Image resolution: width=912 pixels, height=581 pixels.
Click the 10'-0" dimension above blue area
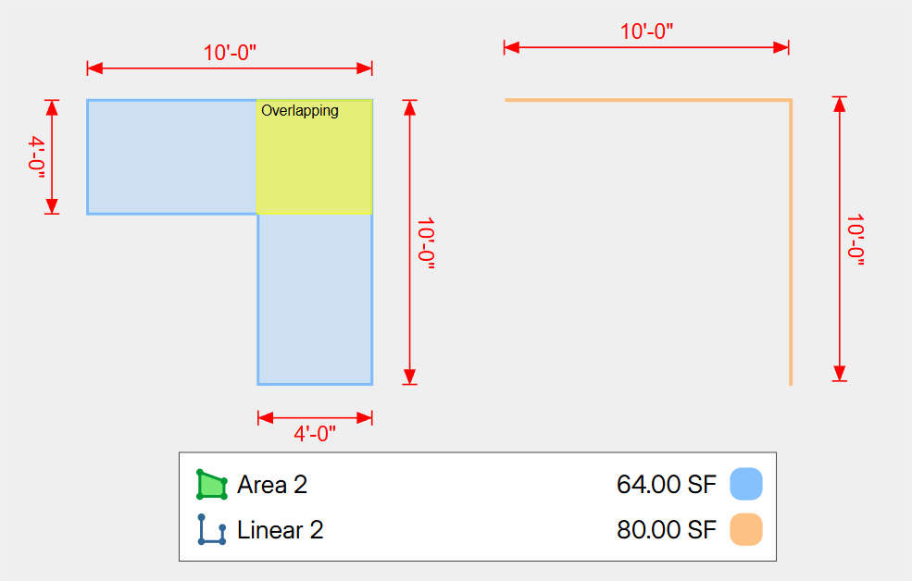(x=230, y=53)
